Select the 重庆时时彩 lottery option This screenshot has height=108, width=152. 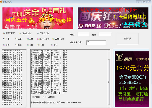pos(10,33)
